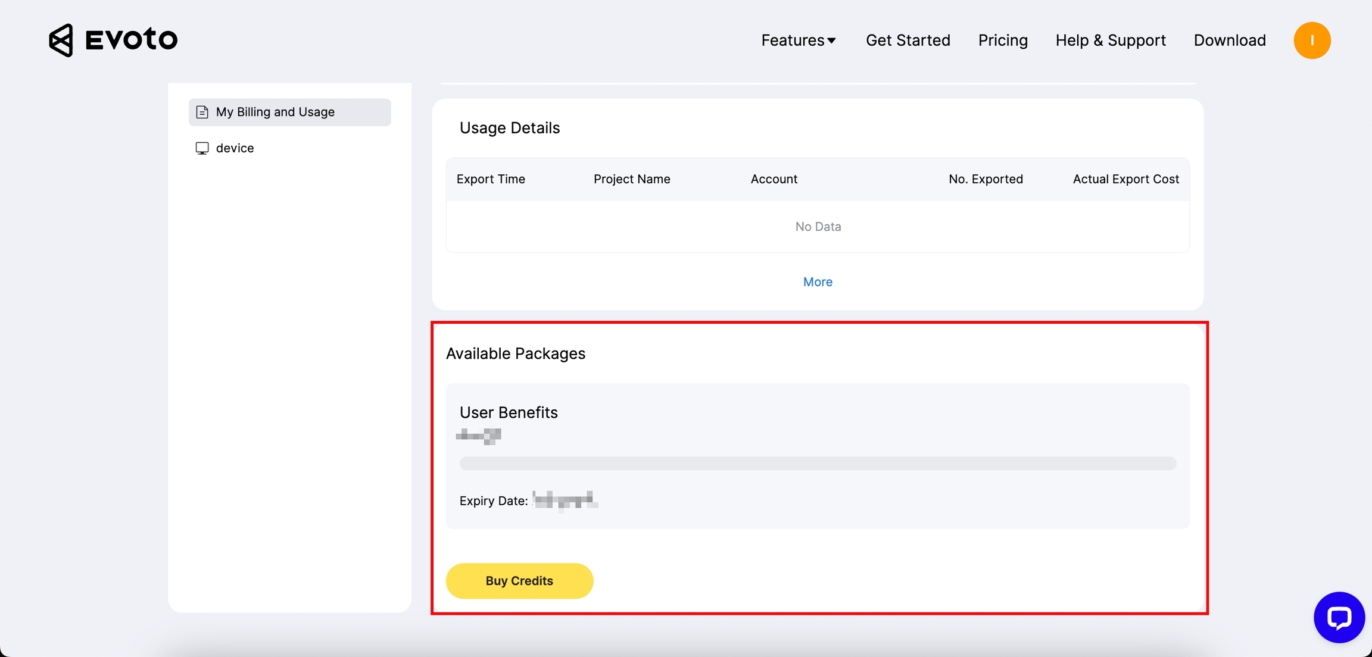Navigate to Help & Support
The image size is (1372, 657).
coord(1111,40)
